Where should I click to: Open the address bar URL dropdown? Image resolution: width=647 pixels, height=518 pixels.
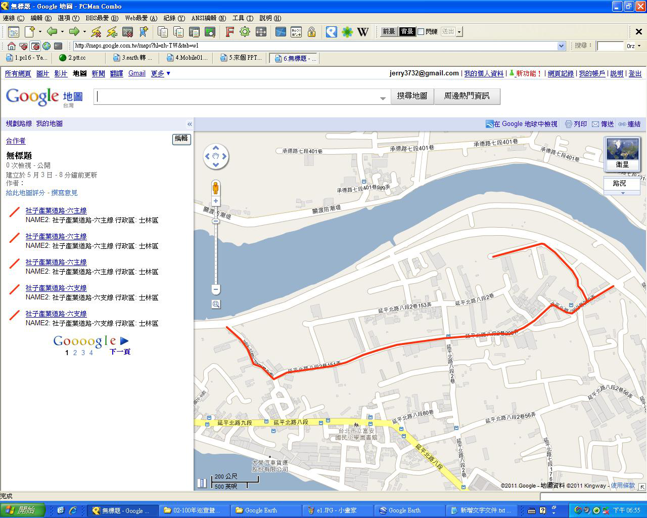[x=561, y=46]
